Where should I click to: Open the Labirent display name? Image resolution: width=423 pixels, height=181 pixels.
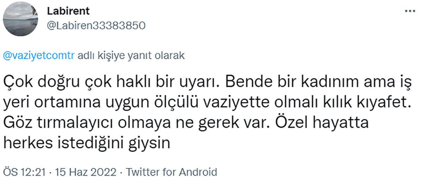tap(68, 11)
